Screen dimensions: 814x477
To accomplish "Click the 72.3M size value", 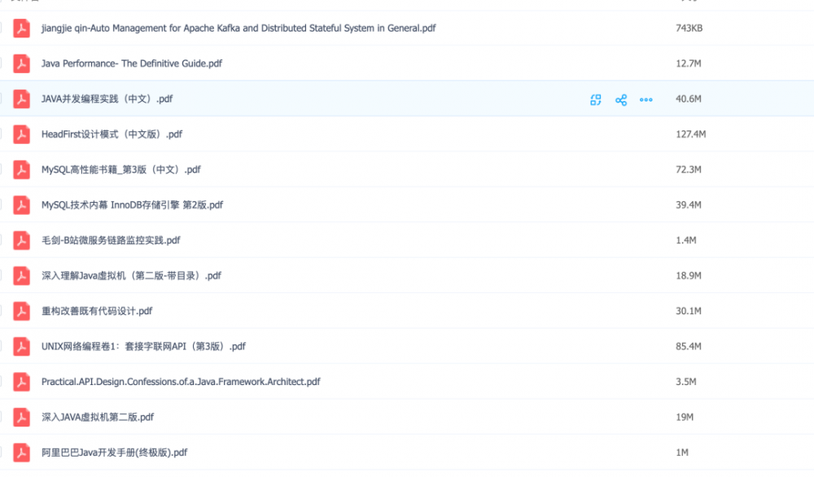I will click(x=689, y=169).
